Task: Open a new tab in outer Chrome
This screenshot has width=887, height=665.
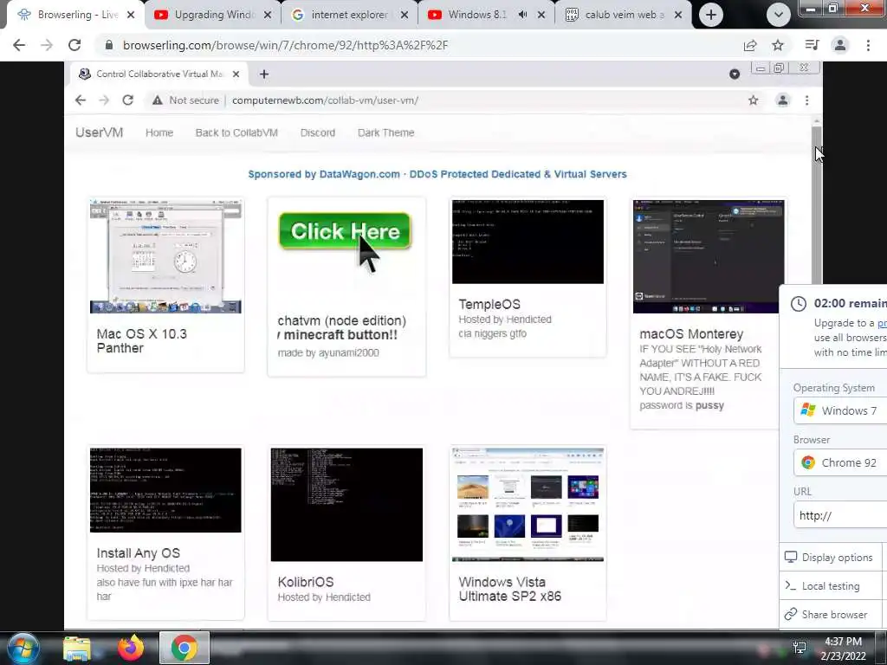Action: [710, 15]
